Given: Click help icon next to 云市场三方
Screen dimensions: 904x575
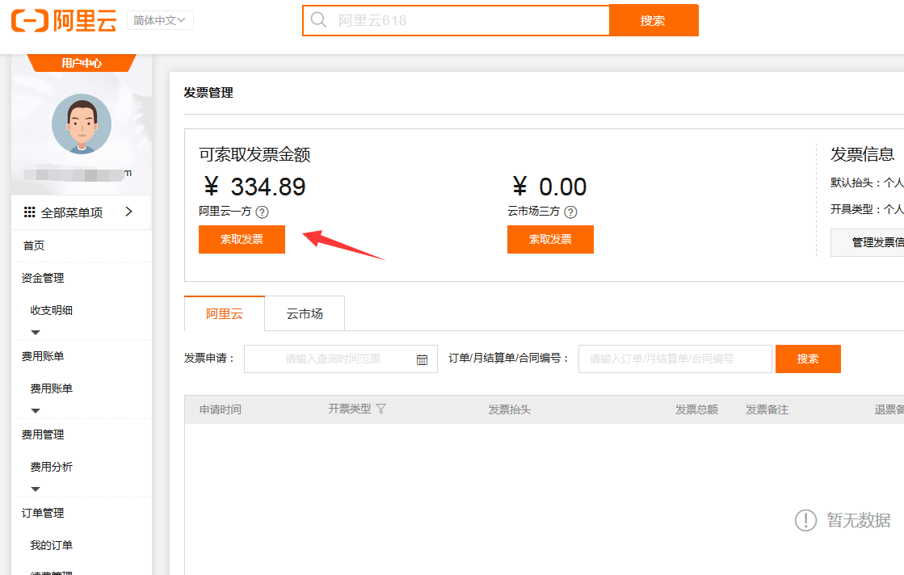Looking at the screenshot, I should click(x=570, y=212).
